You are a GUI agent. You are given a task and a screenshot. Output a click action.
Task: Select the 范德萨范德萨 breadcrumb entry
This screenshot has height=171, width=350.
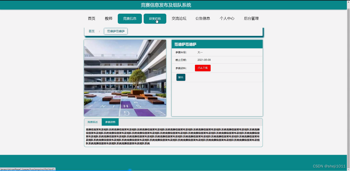[x=115, y=31]
